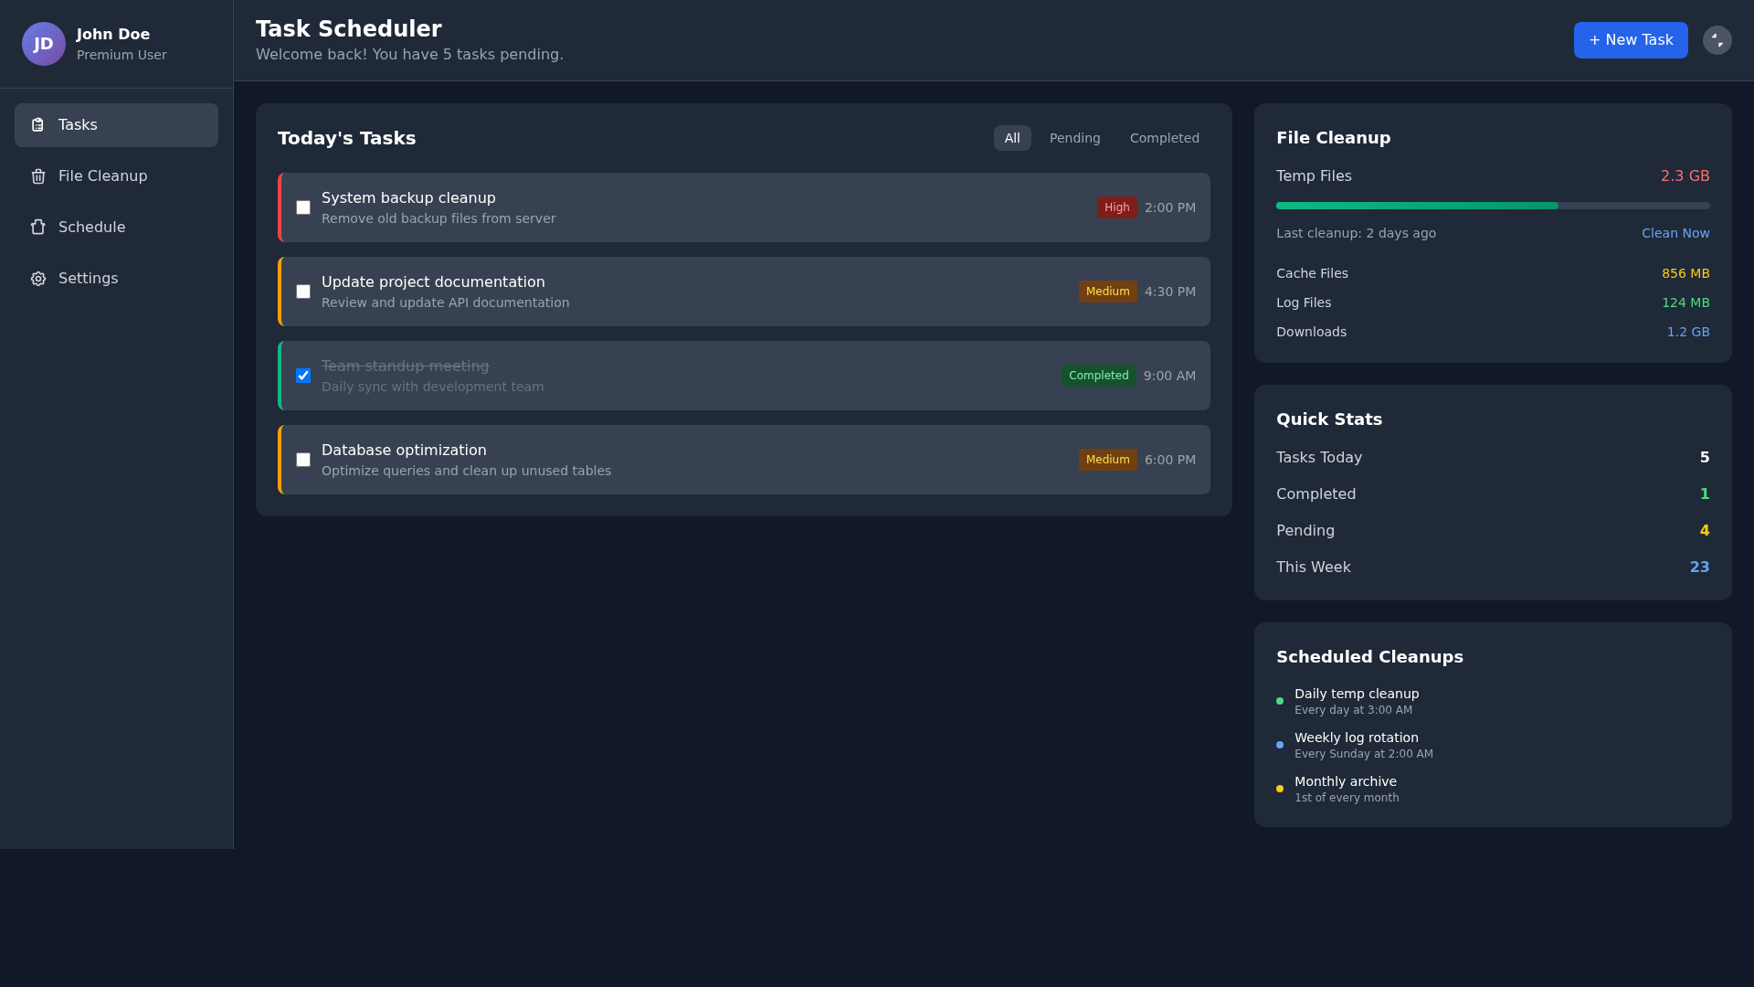This screenshot has width=1754, height=987.
Task: Create a new task with New Task button
Action: (1631, 40)
